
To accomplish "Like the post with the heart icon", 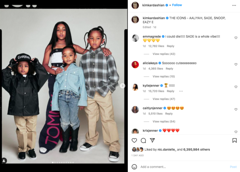I will tap(134, 140).
